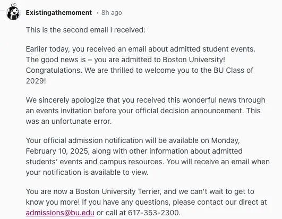Click the phrase 'available to view'
Image resolution: width=282 pixels, height=219 pixels.
pyautogui.click(x=119, y=172)
